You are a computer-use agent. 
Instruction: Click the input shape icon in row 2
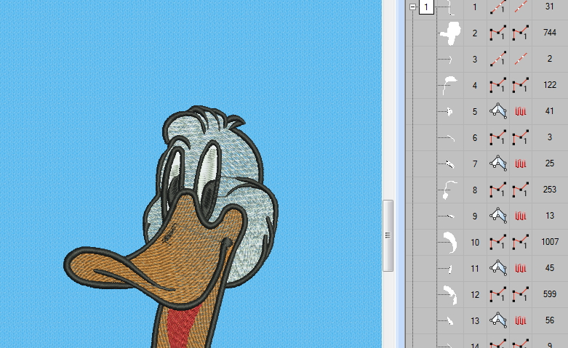point(498,33)
